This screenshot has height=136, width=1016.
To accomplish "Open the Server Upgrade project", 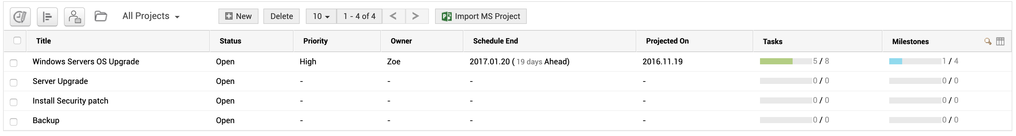I will click(x=60, y=81).
